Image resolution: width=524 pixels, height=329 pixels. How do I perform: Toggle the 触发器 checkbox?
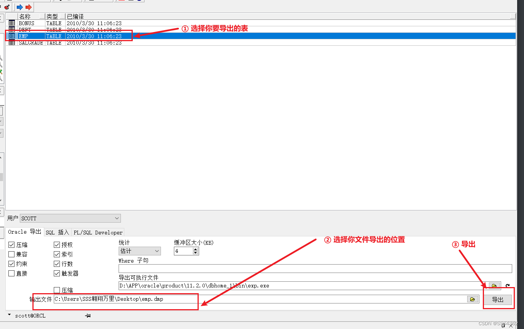(57, 273)
